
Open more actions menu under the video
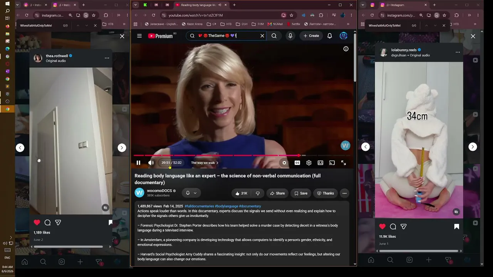coord(344,193)
